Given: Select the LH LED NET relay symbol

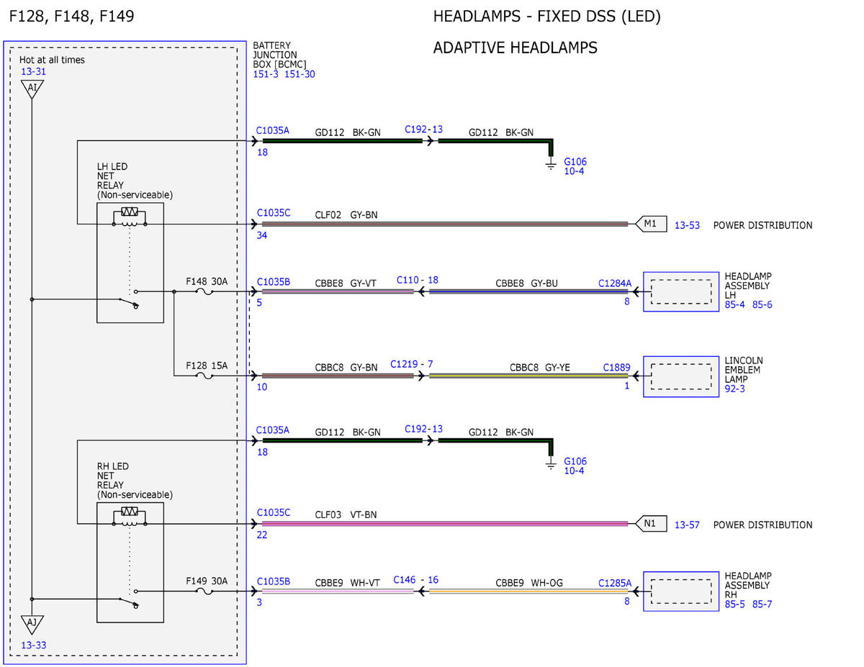Looking at the screenshot, I should [x=130, y=263].
